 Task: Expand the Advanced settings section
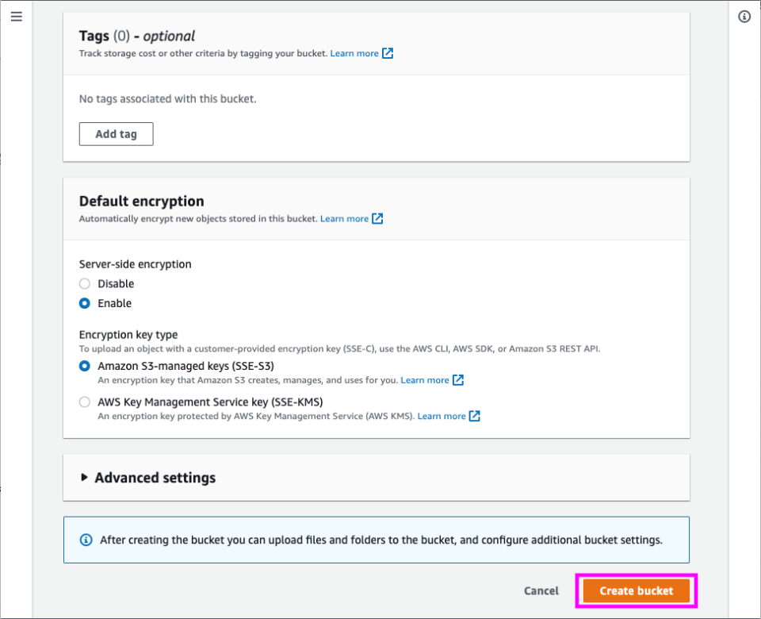pos(155,478)
